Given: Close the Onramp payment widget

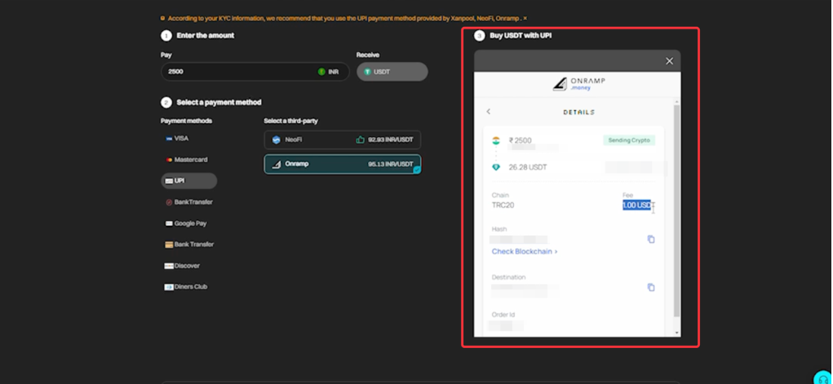Looking at the screenshot, I should [x=669, y=61].
